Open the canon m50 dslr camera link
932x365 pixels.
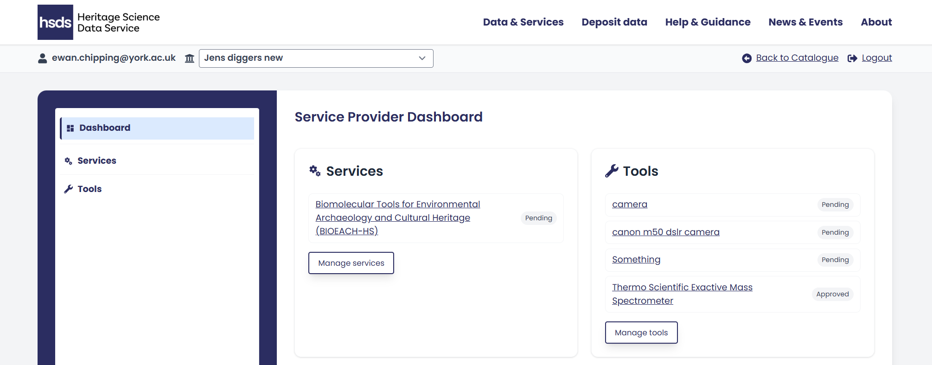tap(666, 232)
